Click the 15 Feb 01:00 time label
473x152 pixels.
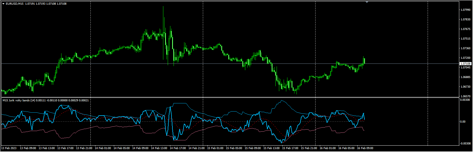pos(215,148)
